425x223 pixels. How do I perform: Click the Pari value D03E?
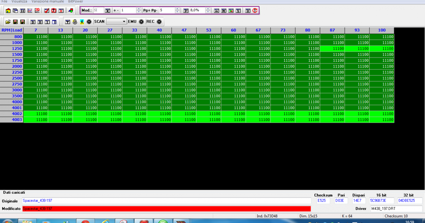pyautogui.click(x=341, y=201)
